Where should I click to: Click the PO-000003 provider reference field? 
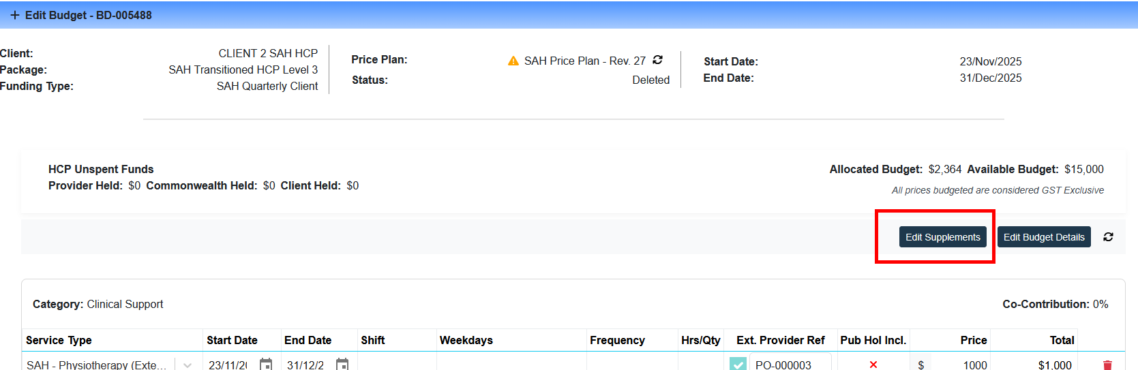(790, 365)
